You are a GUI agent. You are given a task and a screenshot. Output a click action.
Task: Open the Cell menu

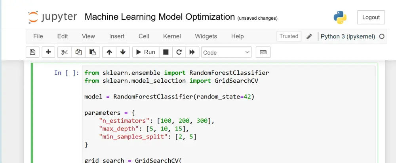(144, 36)
